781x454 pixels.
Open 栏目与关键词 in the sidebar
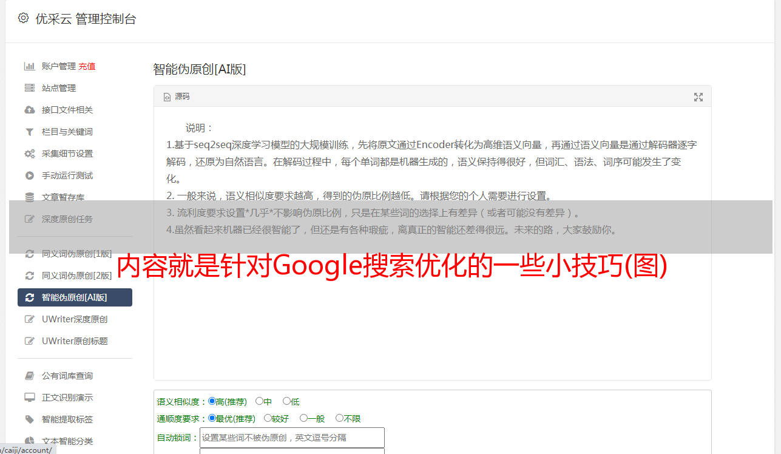click(x=67, y=132)
